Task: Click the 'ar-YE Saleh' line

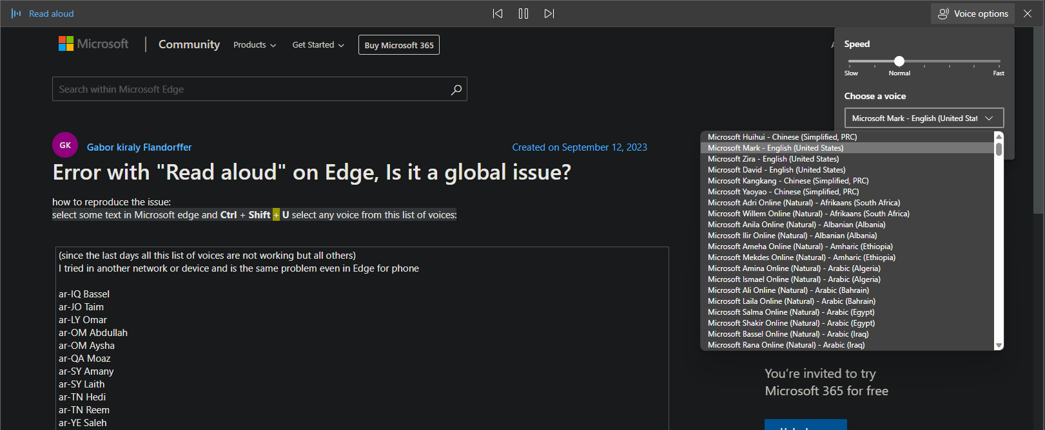Action: pos(83,423)
